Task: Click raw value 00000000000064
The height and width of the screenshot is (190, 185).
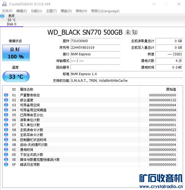Action: pos(163,105)
